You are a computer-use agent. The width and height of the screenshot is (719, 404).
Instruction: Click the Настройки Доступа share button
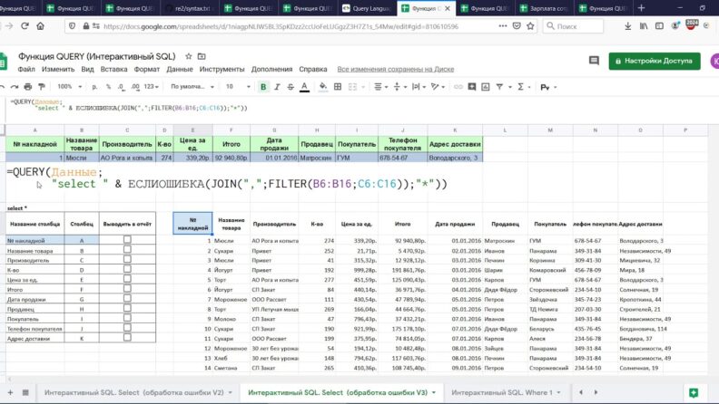655,61
